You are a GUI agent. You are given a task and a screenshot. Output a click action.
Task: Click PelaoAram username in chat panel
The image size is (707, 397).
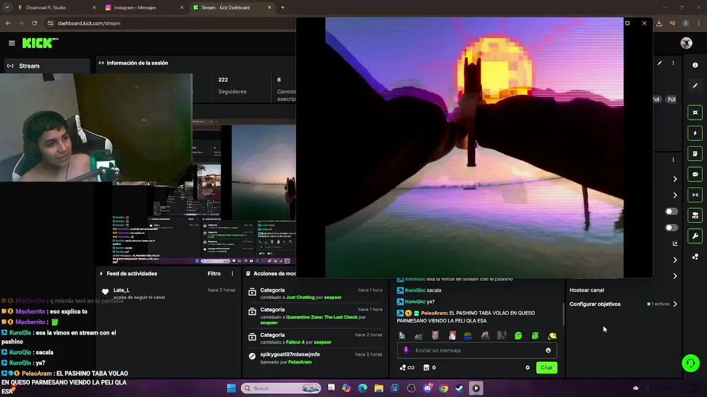434,313
